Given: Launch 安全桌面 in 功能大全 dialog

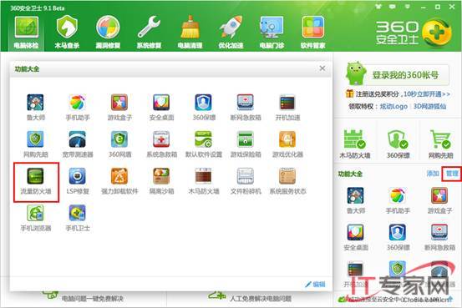Looking at the screenshot, I should click(161, 107).
